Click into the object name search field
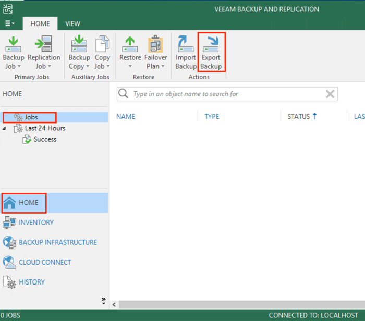Image resolution: width=365 pixels, height=321 pixels. click(x=227, y=94)
